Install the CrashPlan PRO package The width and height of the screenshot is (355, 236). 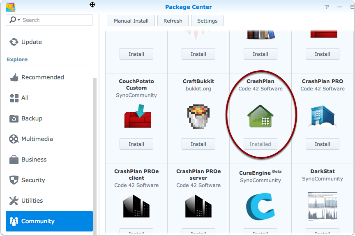pyautogui.click(x=323, y=144)
